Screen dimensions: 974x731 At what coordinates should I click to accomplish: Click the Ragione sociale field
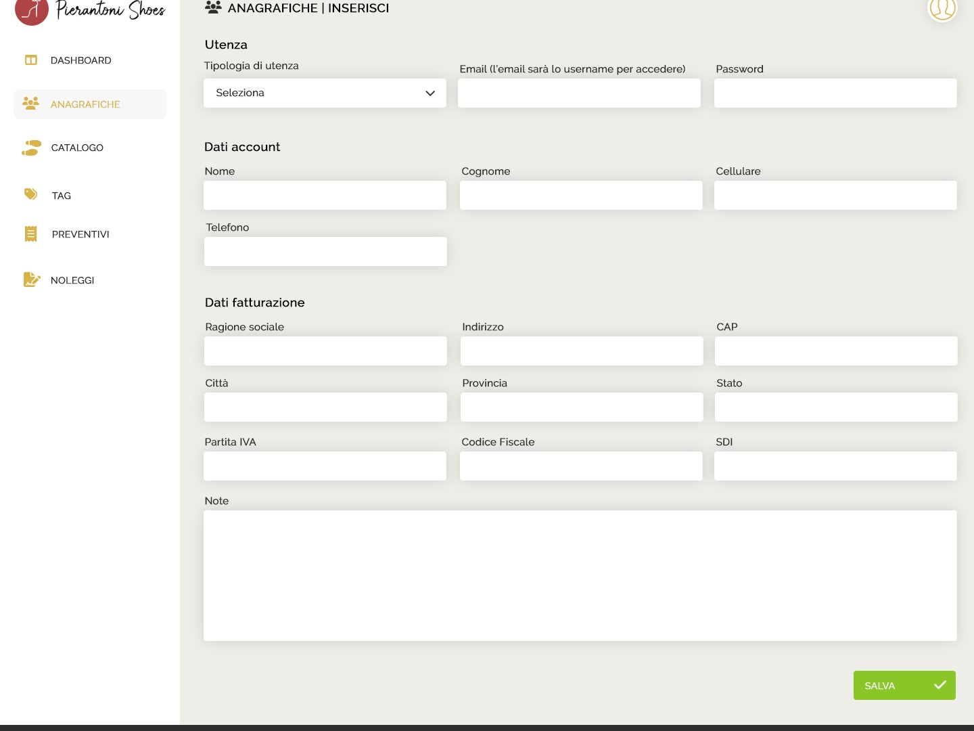coord(325,351)
